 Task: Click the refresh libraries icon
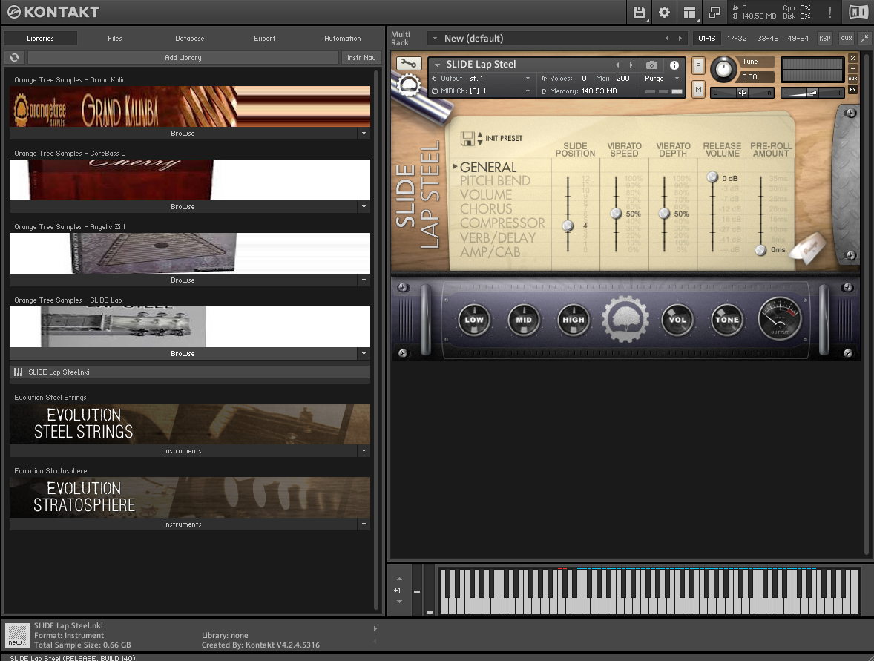[15, 57]
